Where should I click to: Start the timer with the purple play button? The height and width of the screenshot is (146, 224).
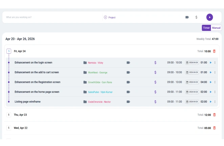coord(209,17)
